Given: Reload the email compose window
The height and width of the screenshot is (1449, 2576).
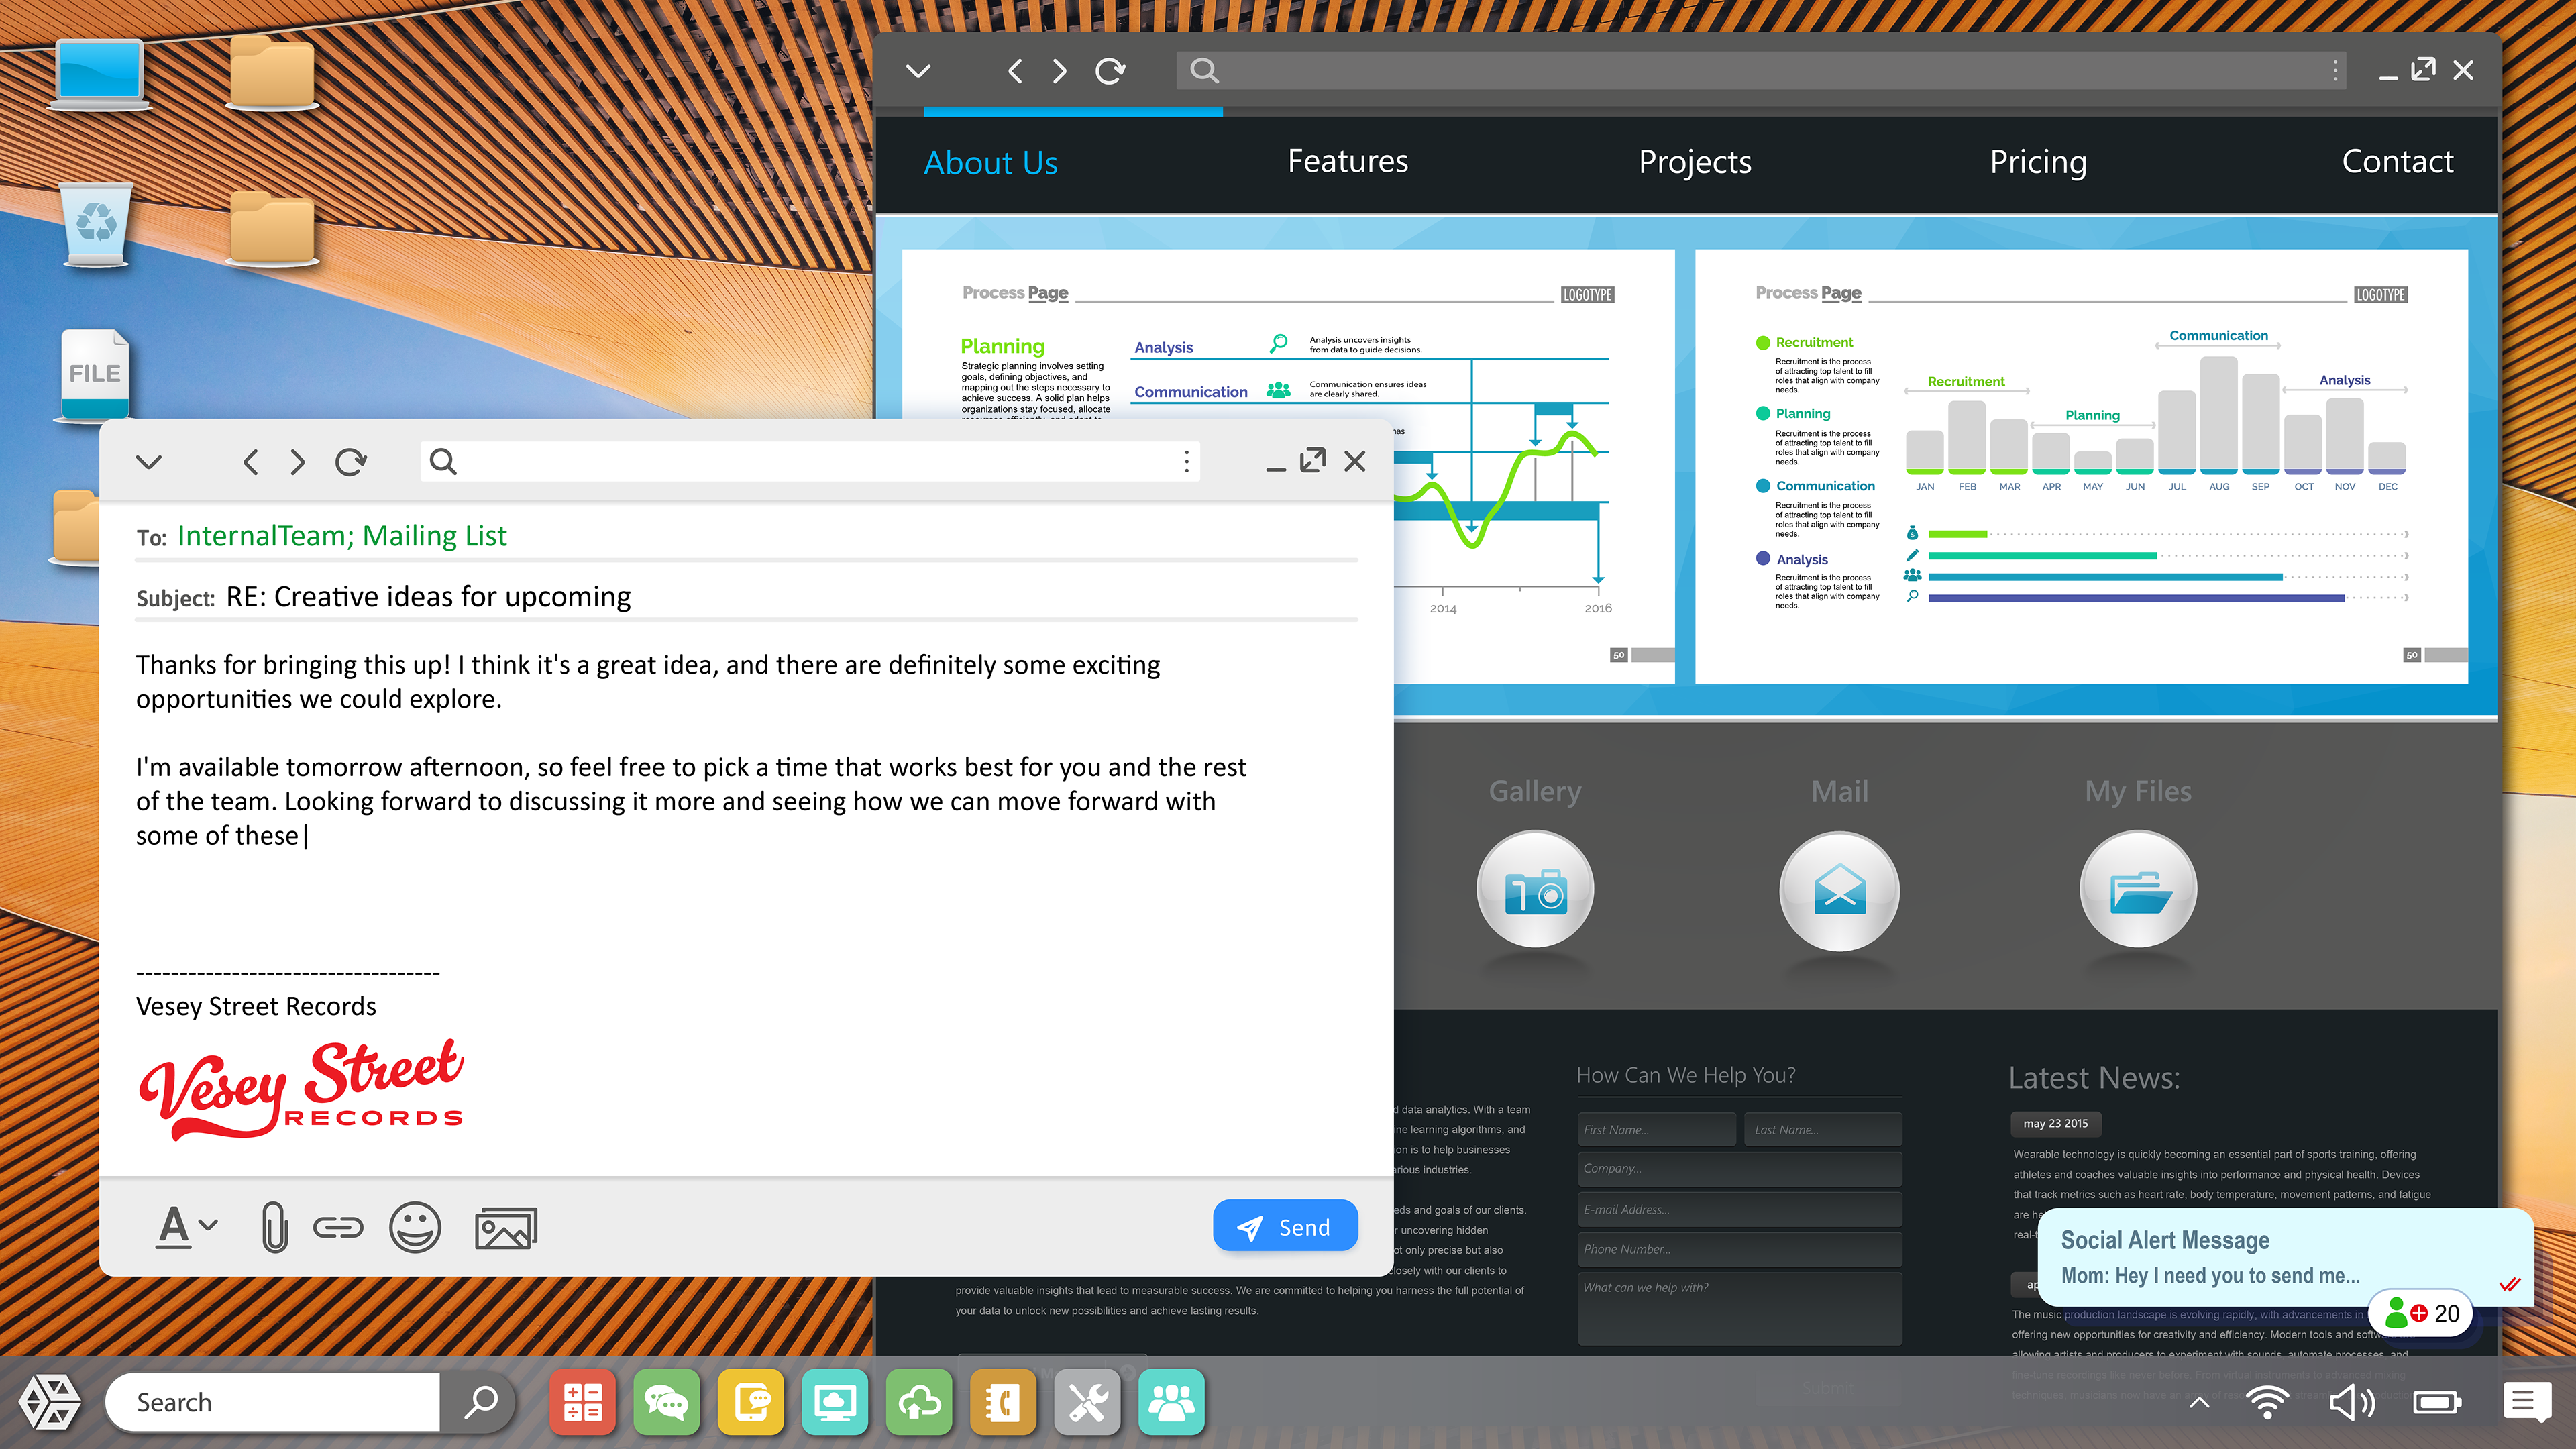Looking at the screenshot, I should pyautogui.click(x=351, y=462).
